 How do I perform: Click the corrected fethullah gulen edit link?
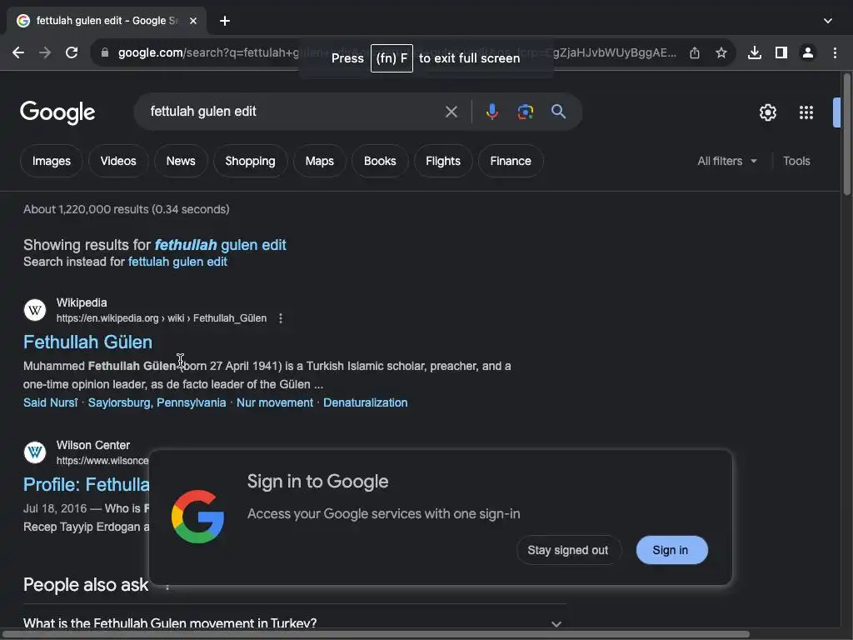point(220,245)
